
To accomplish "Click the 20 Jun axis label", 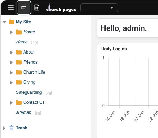I will 139,116.
